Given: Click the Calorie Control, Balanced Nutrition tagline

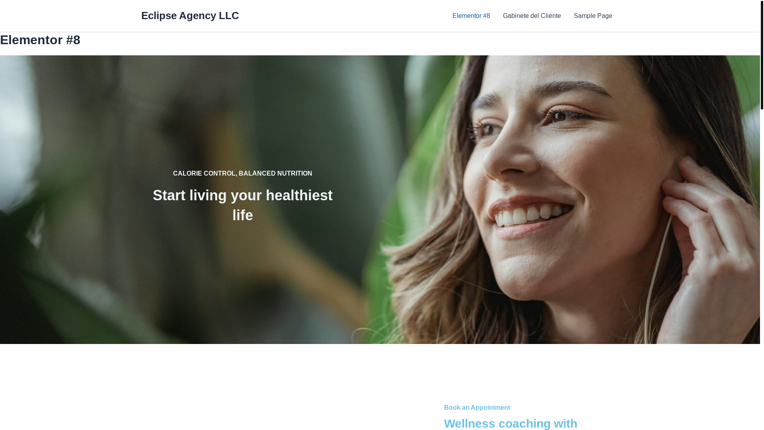Looking at the screenshot, I should tap(242, 174).
